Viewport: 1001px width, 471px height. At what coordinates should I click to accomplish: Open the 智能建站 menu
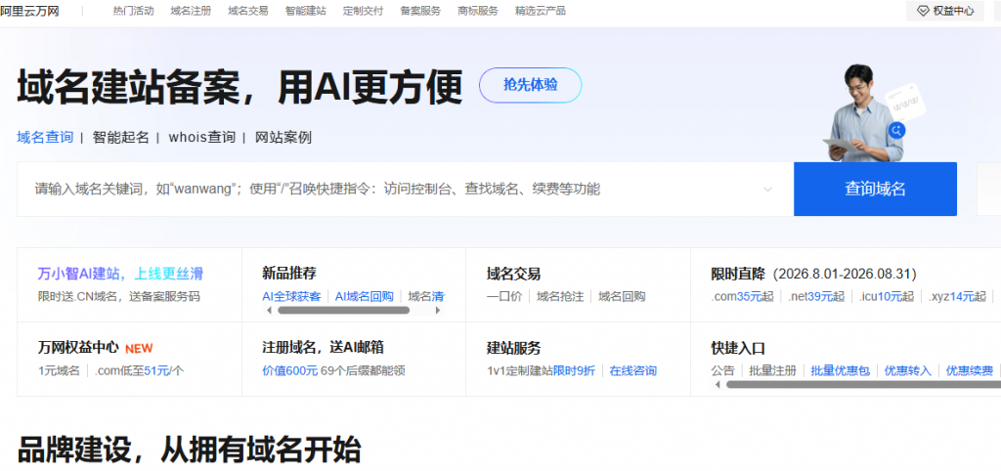click(306, 11)
